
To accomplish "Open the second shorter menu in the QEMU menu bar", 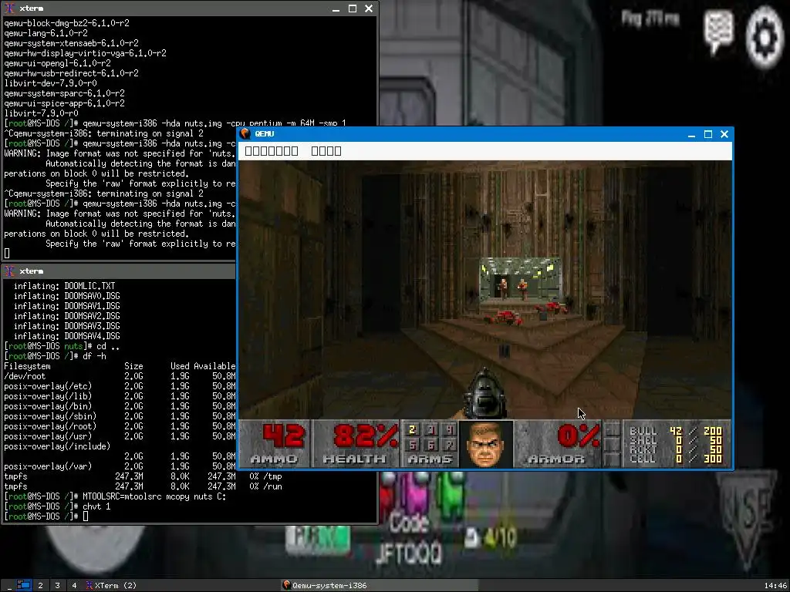I will [x=326, y=151].
